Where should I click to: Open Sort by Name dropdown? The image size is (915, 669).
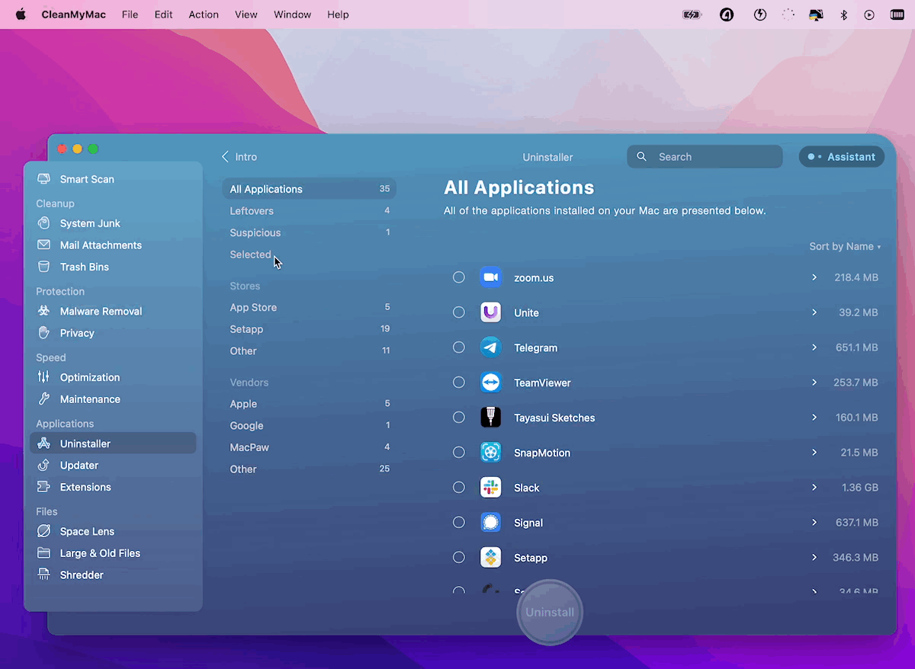tap(845, 247)
